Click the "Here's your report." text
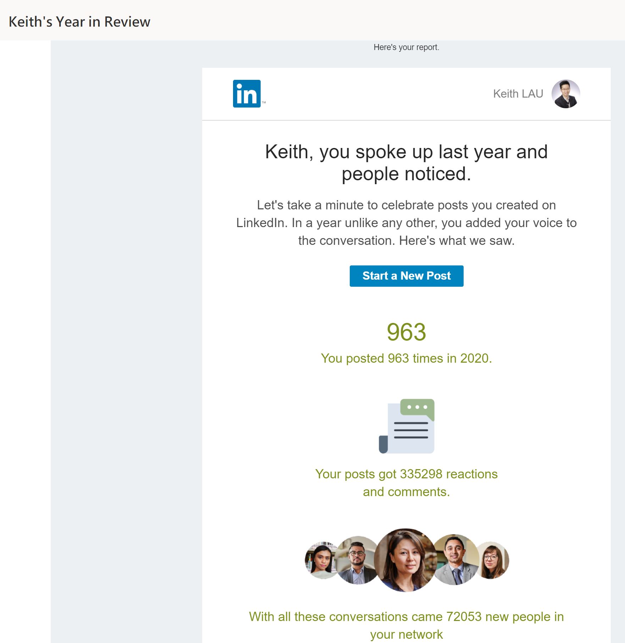625x643 pixels. pyautogui.click(x=406, y=47)
